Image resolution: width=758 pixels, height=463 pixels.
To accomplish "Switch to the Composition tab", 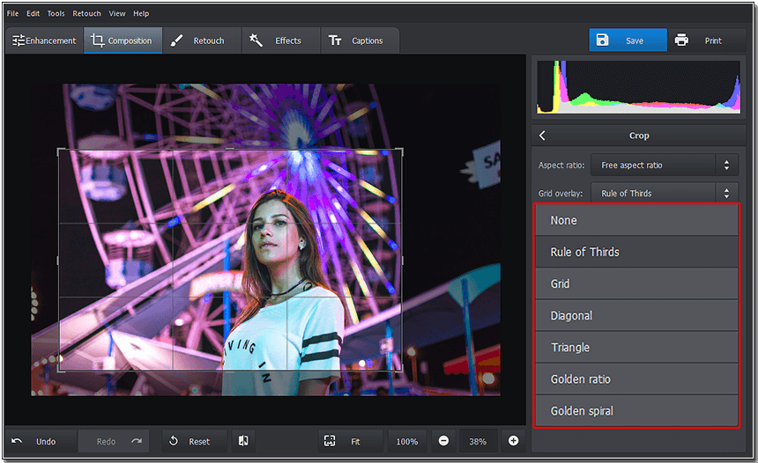I will click(123, 40).
